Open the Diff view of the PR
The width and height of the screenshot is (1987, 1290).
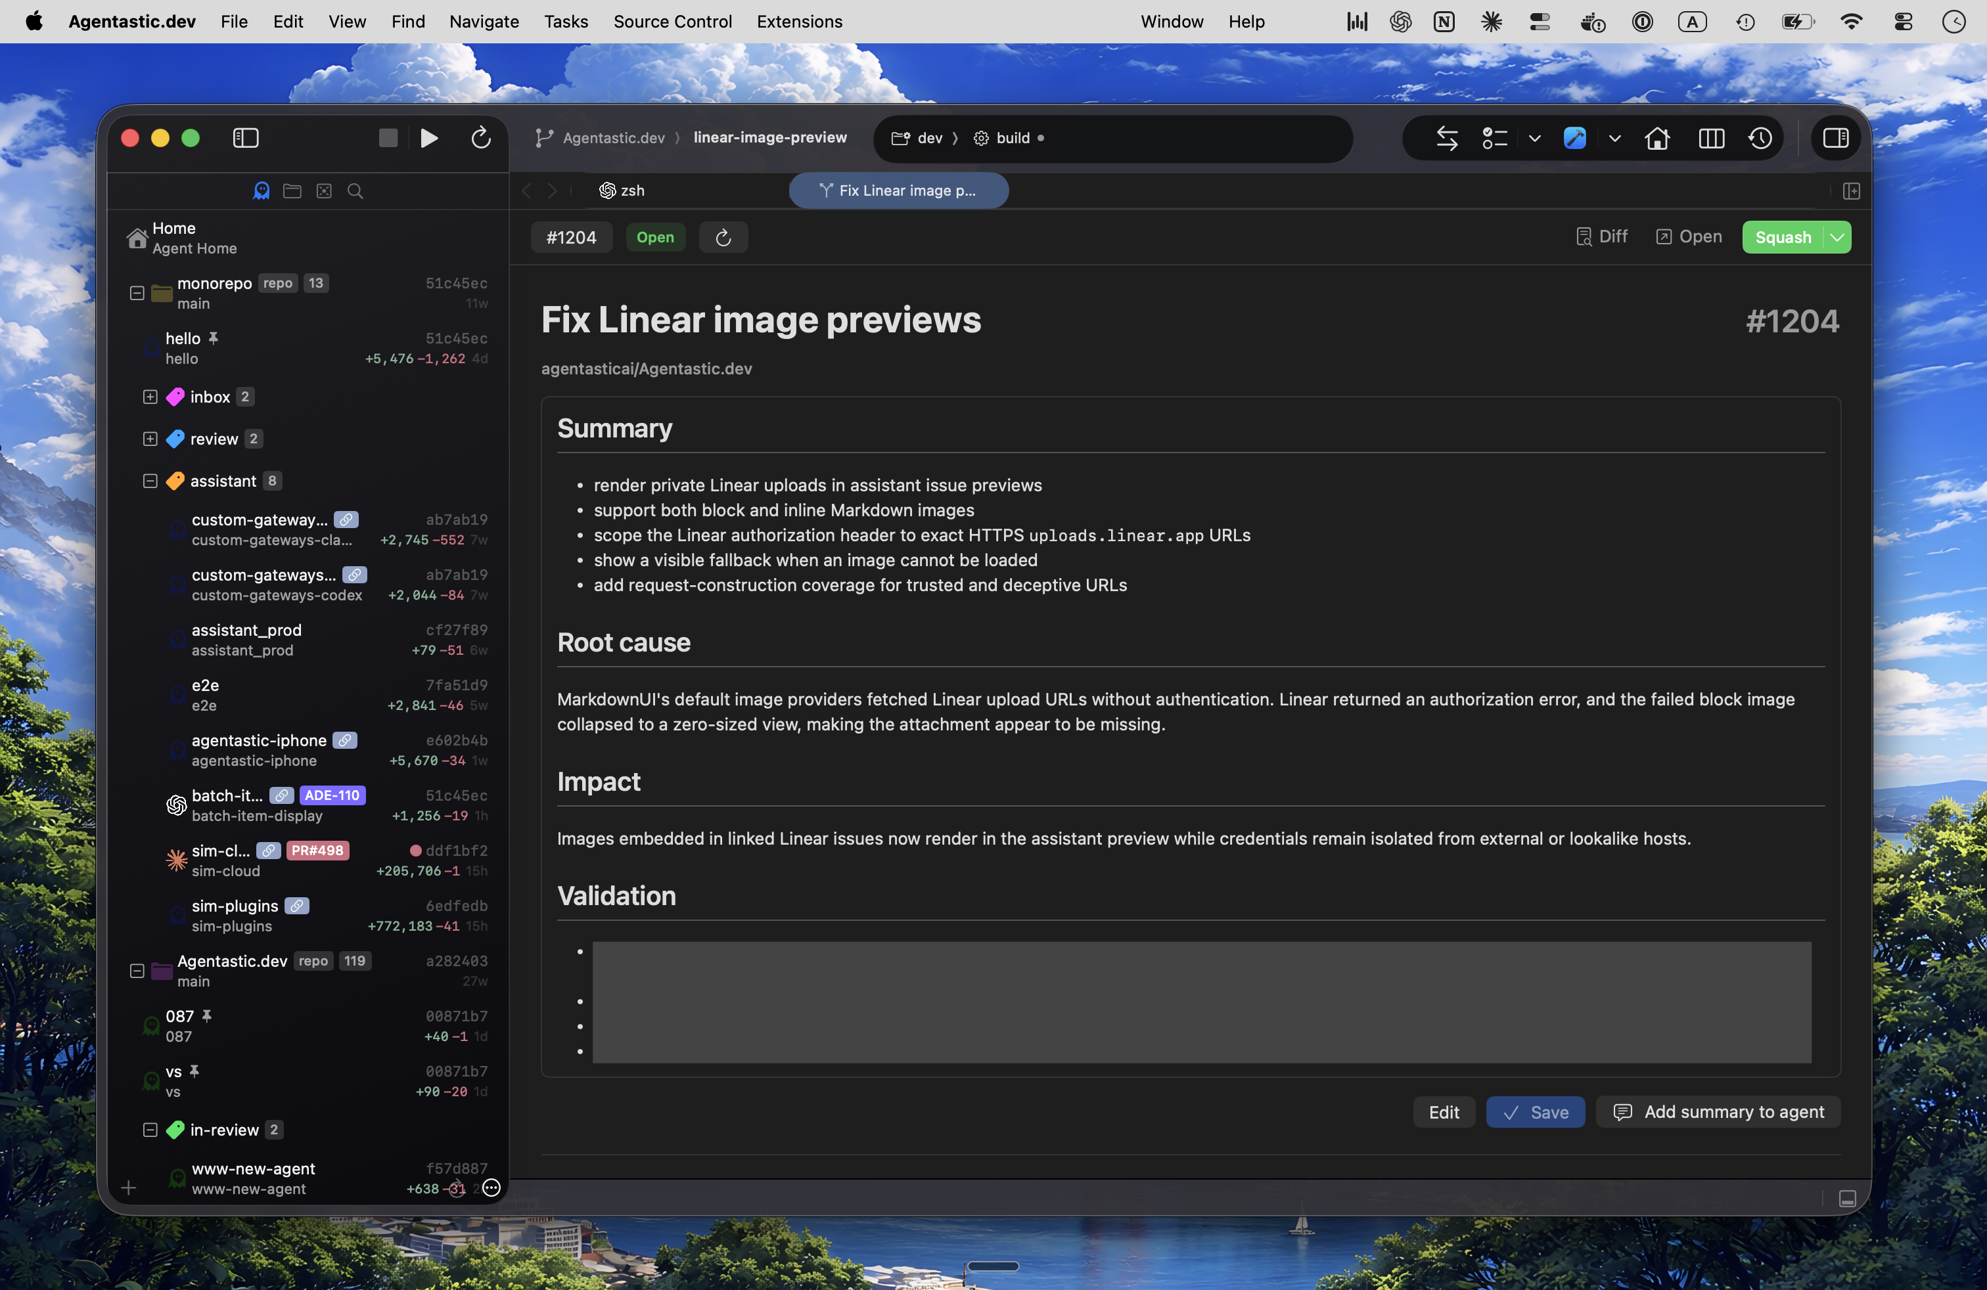click(1601, 236)
